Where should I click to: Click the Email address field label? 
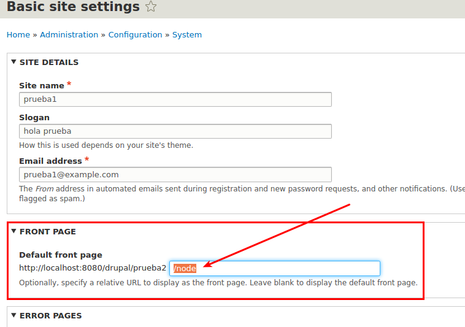(x=50, y=161)
